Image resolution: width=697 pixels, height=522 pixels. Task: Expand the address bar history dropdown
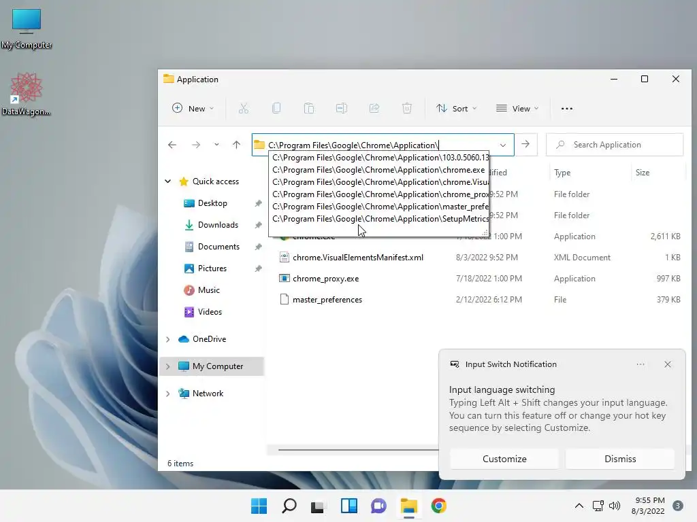click(x=503, y=145)
